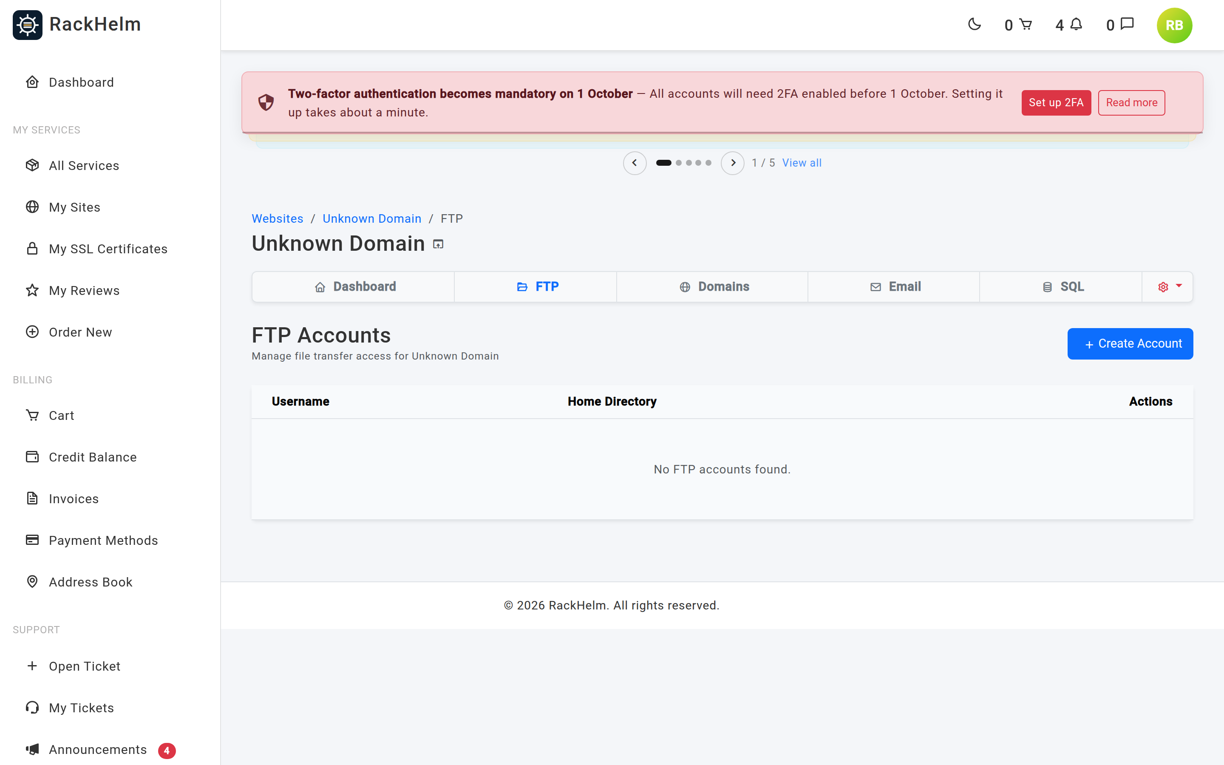Screen dimensions: 1224x765
Task: Click Create Account button
Action: pyautogui.click(x=1130, y=343)
